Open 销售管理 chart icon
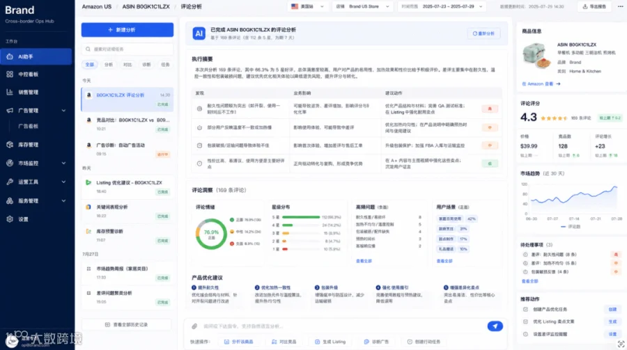The height and width of the screenshot is (350, 627). 10,93
